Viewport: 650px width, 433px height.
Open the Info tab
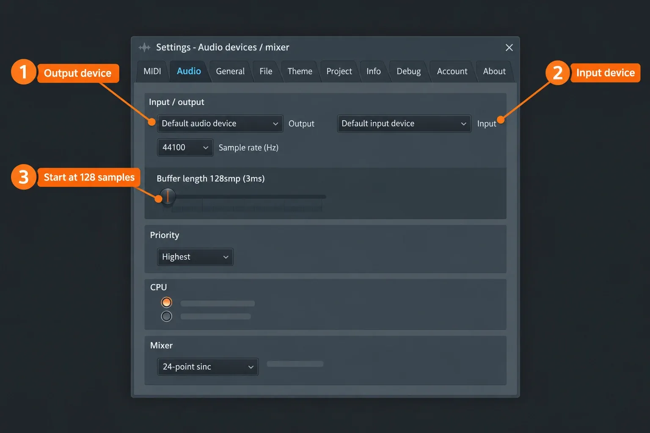[373, 71]
